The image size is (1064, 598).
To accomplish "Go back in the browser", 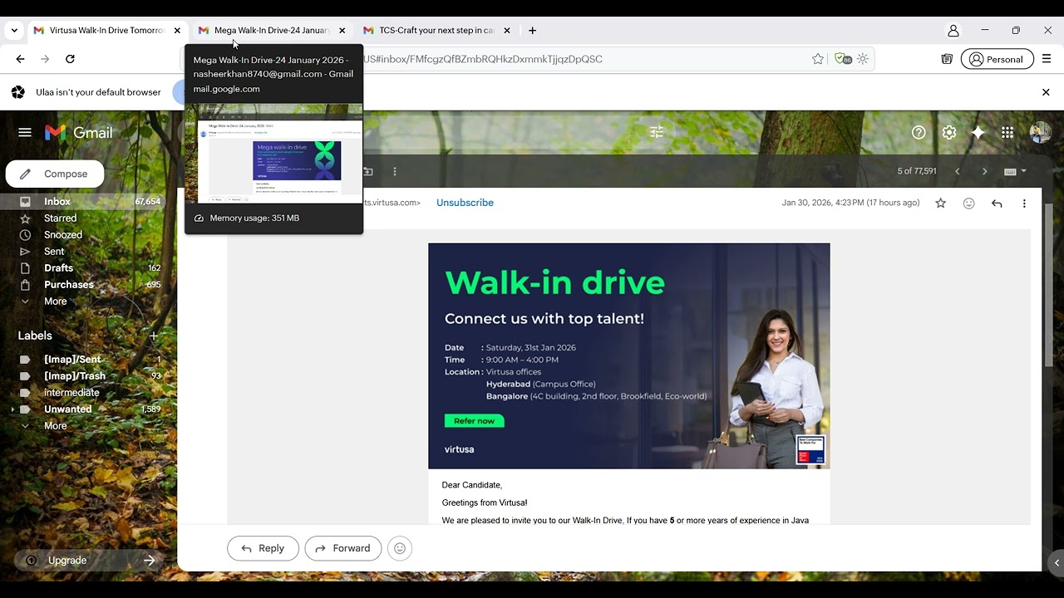I will [x=21, y=59].
